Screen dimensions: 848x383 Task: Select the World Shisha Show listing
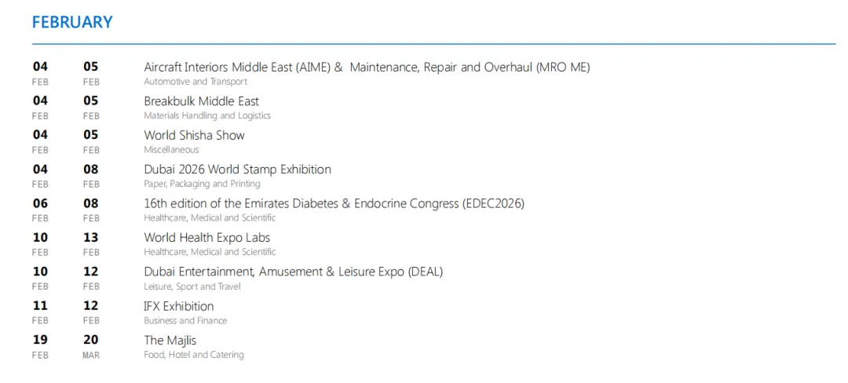point(194,135)
